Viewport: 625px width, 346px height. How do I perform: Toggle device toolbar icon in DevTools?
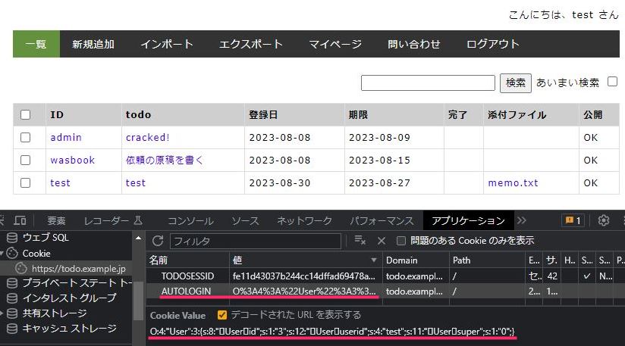tap(20, 220)
